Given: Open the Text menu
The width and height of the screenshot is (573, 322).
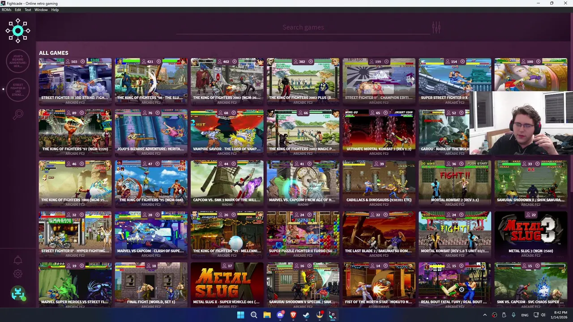Looking at the screenshot, I should [x=28, y=10].
